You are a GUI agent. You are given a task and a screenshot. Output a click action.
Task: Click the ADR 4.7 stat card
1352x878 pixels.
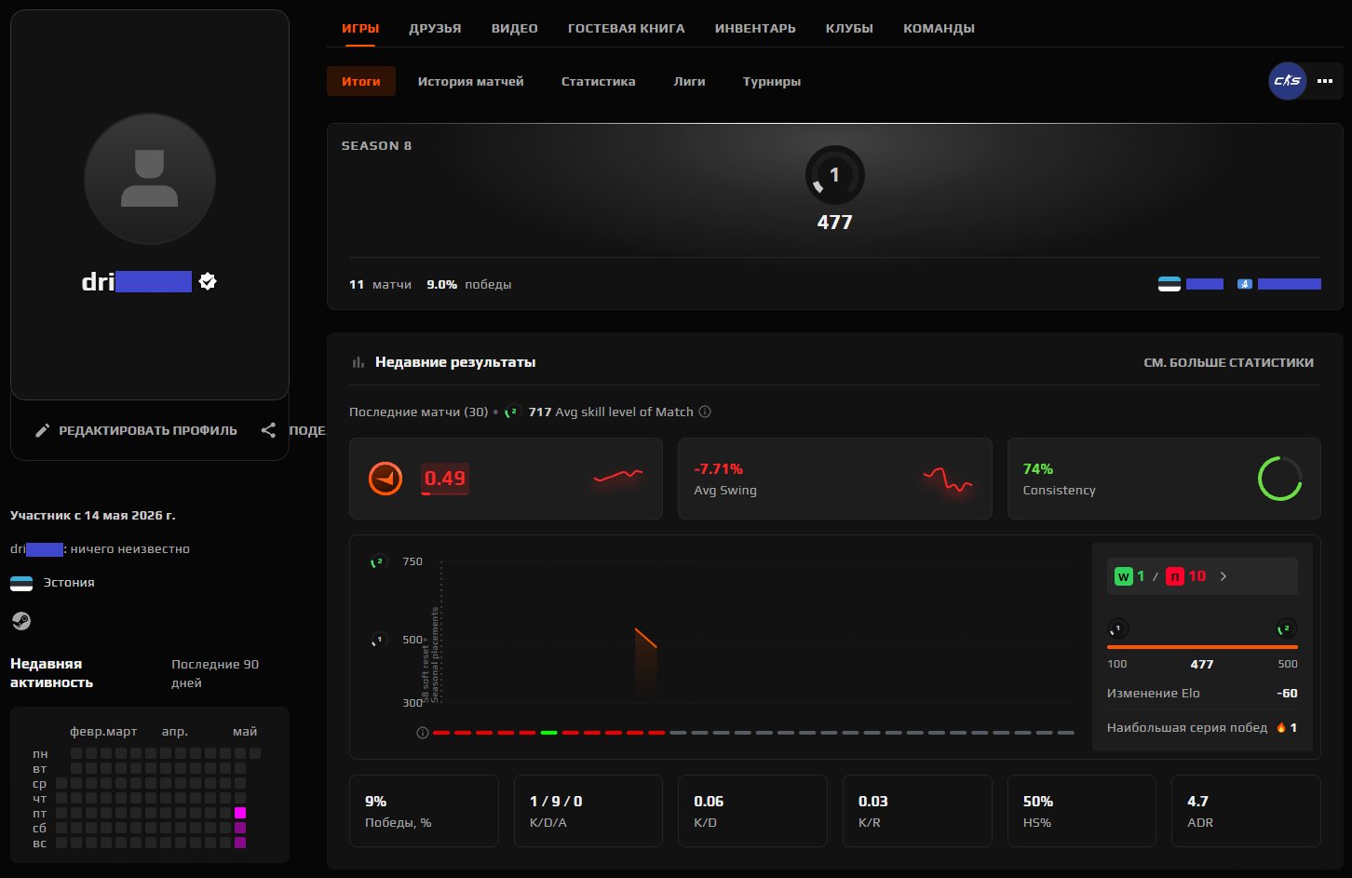pos(1246,811)
